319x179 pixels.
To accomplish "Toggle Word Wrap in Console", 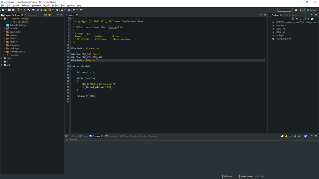I will [290, 136].
